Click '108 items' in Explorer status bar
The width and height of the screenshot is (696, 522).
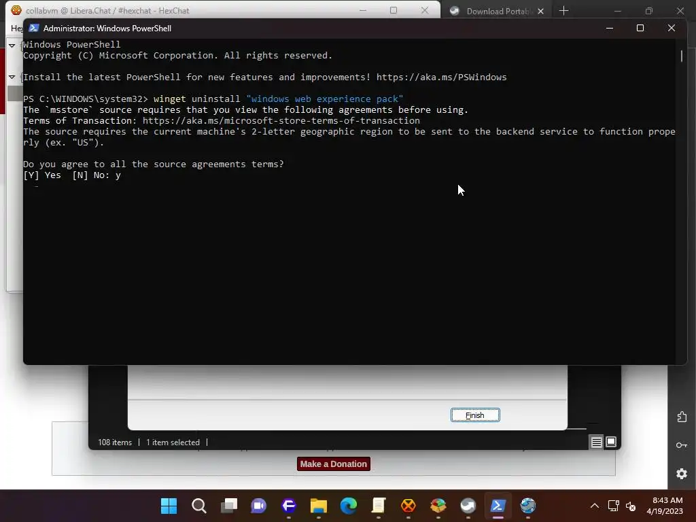[x=115, y=442]
